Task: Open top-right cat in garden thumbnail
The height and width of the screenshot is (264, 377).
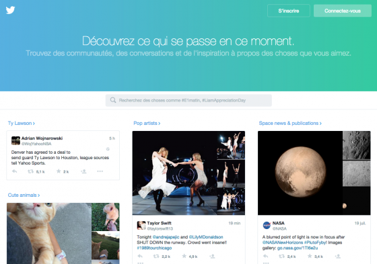Action: 106,217
